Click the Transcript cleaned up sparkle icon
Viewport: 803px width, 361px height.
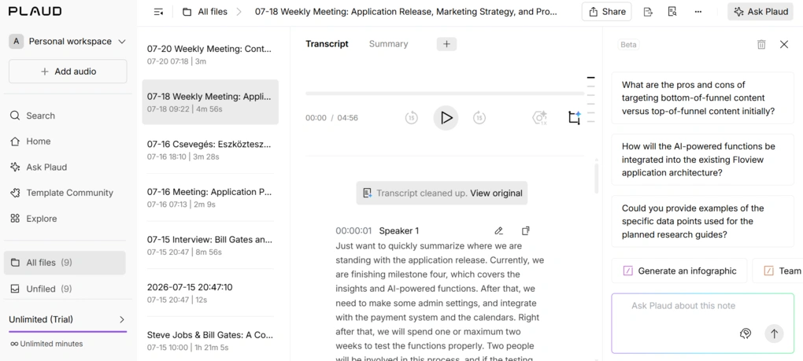(x=367, y=193)
